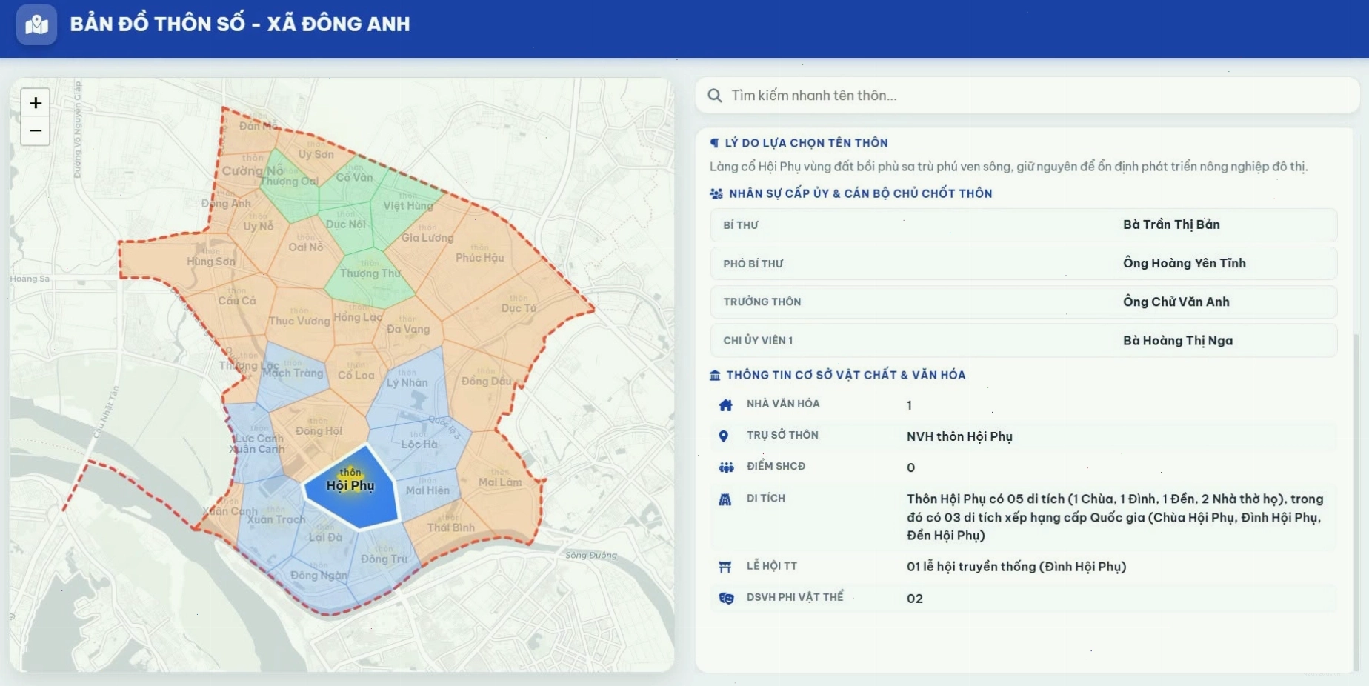Click the monument icon for DI TÍCH
The height and width of the screenshot is (686, 1369).
coord(725,499)
